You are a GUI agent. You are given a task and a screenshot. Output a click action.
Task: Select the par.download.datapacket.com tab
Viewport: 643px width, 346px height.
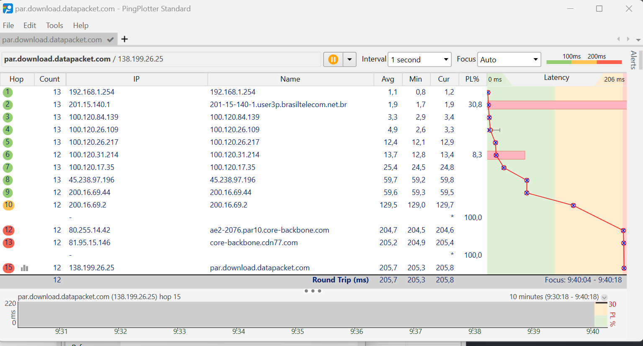[x=58, y=39]
